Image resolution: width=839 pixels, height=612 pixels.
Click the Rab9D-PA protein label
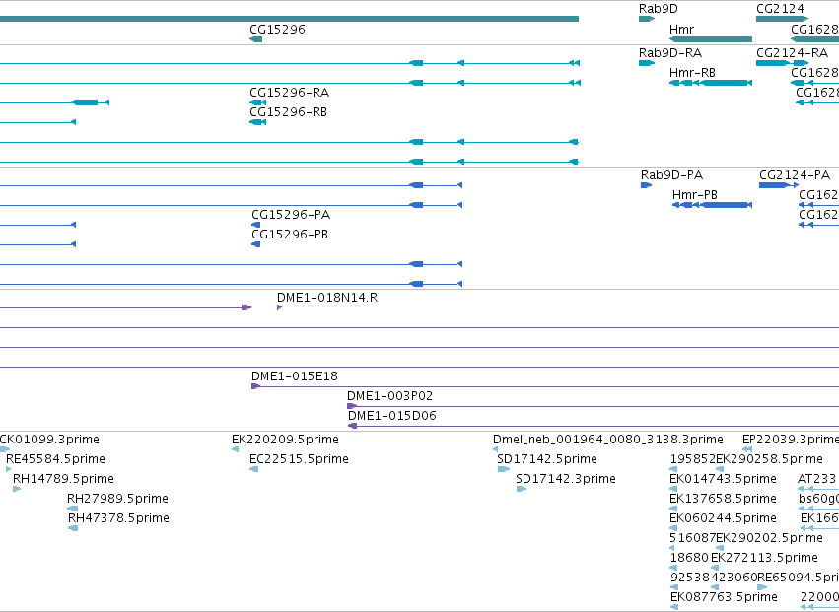coord(671,175)
